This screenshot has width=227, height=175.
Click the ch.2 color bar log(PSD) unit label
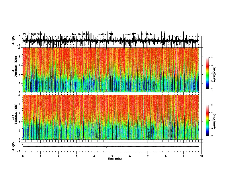215,122
